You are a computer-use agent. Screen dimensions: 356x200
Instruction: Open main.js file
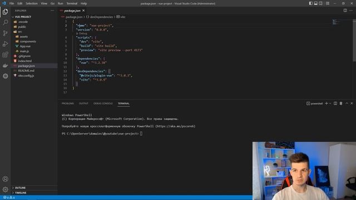point(24,51)
